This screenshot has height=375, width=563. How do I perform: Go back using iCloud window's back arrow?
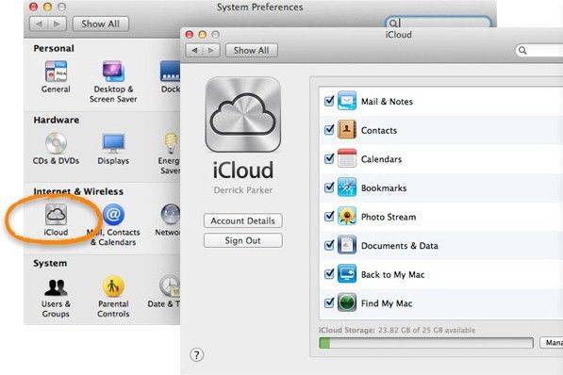[x=194, y=50]
